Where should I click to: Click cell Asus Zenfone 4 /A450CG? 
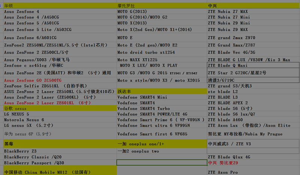coord(60,17)
